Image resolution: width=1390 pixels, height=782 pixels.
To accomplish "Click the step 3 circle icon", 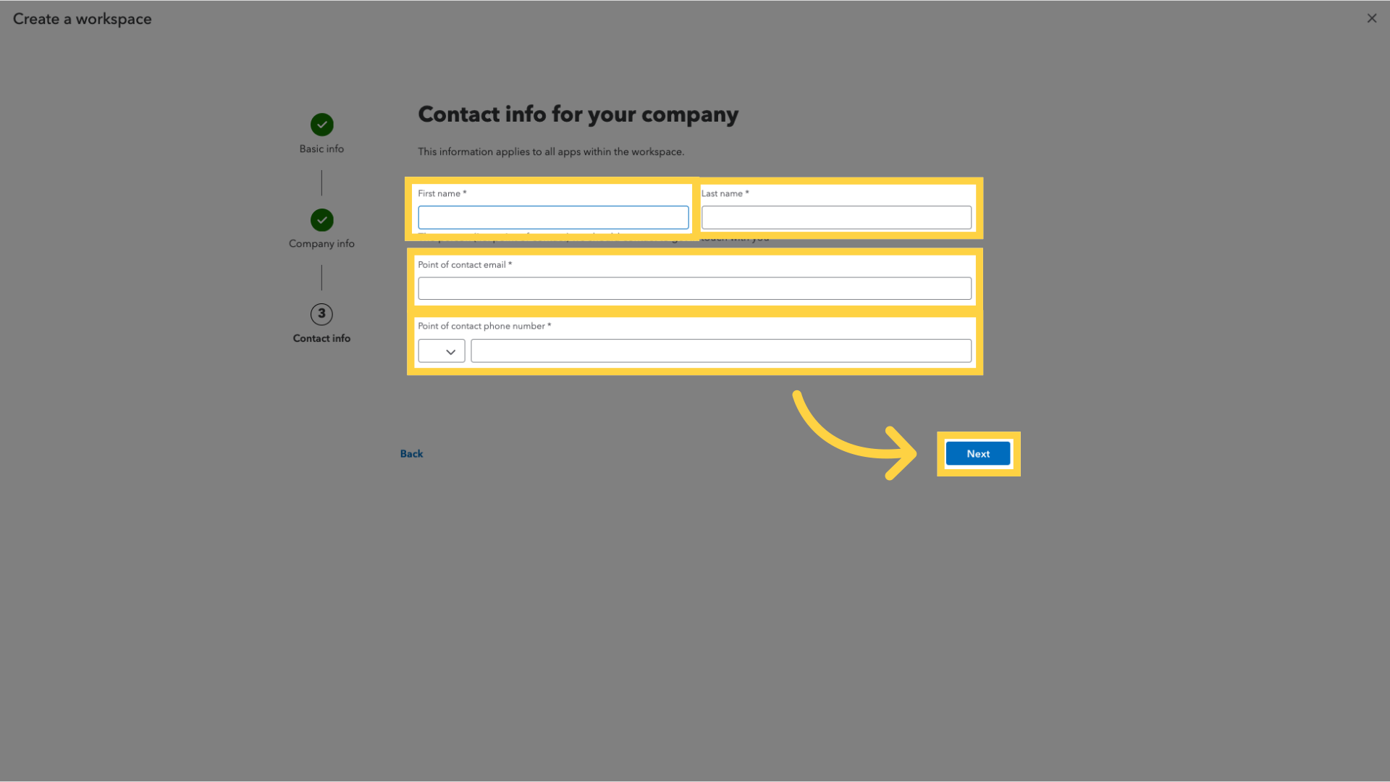I will click(x=321, y=314).
